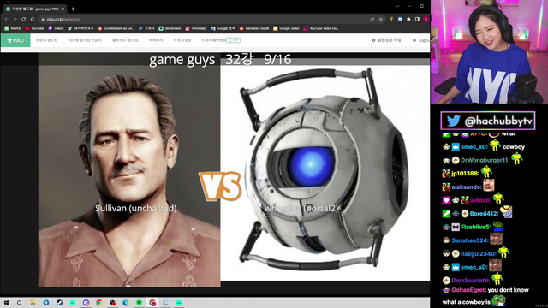
Task: Open 회원정보 수정 account settings
Action: coord(386,40)
